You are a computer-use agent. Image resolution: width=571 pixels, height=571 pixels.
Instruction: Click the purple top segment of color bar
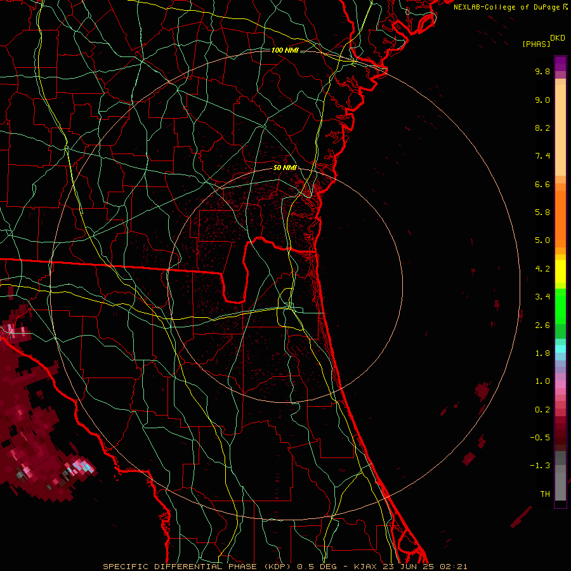[560, 63]
